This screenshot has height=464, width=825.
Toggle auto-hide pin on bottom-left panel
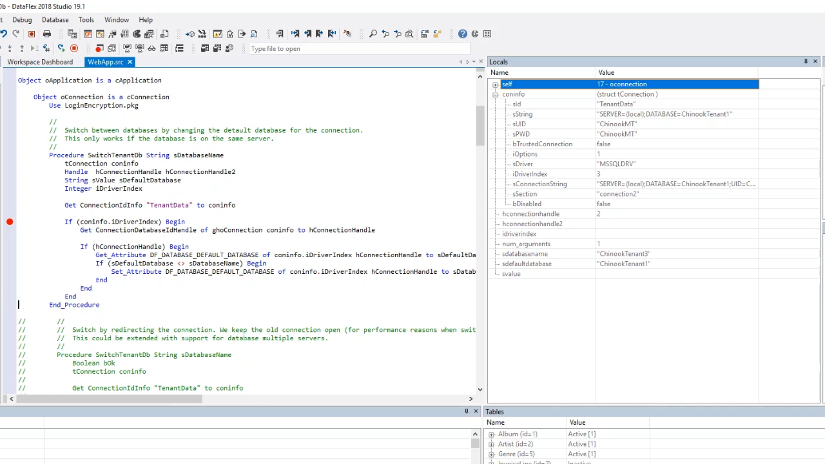466,411
